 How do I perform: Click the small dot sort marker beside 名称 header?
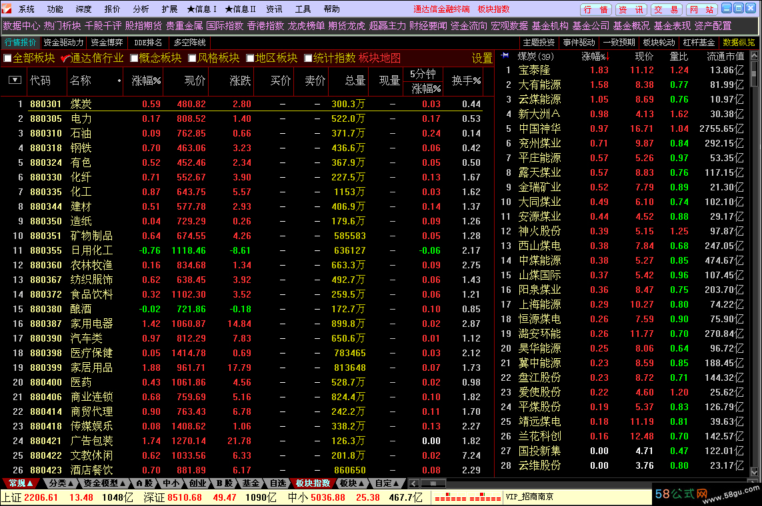[x=119, y=81]
